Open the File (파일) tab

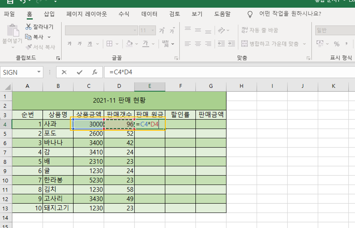tap(9, 14)
